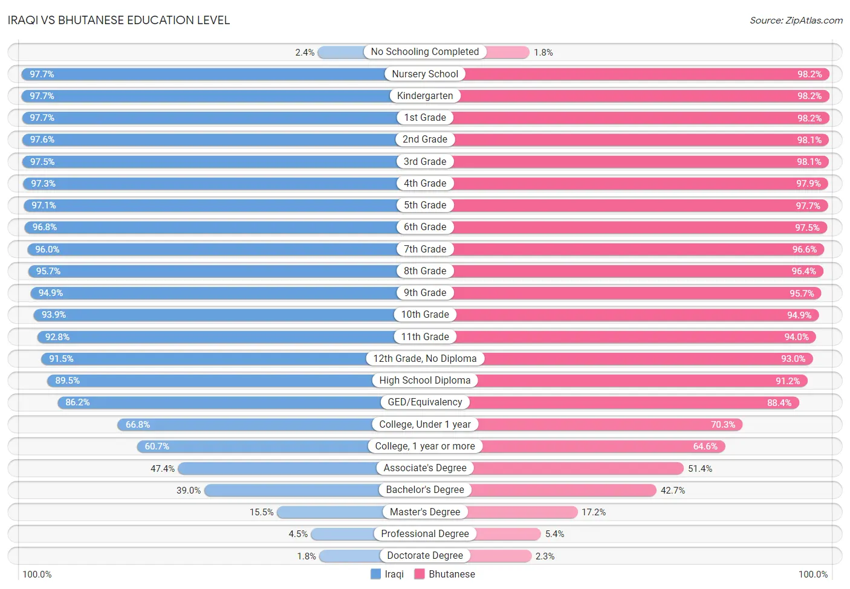This screenshot has height=589, width=850.
Task: Click the Iraqi College, Under 1 year bar
Action: pyautogui.click(x=245, y=424)
